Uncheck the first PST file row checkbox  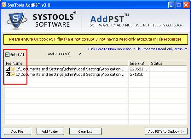pyautogui.click(x=8, y=69)
